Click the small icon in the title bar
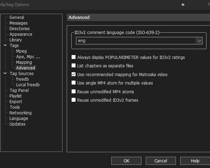The height and width of the screenshot is (168, 210). tap(183, 5)
